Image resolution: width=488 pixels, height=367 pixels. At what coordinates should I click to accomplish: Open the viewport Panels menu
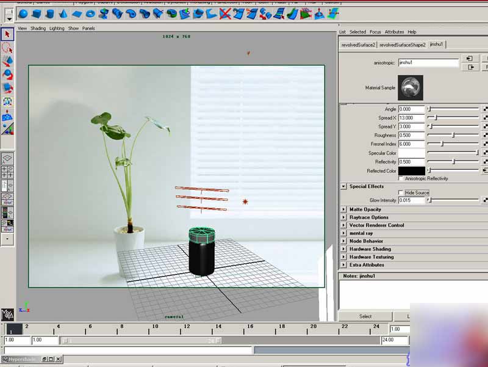pos(88,28)
